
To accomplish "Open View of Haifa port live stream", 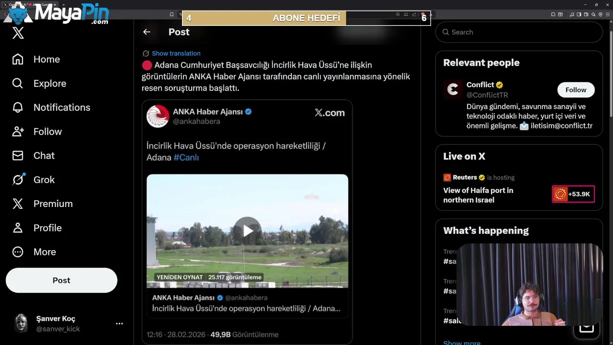I will 478,195.
